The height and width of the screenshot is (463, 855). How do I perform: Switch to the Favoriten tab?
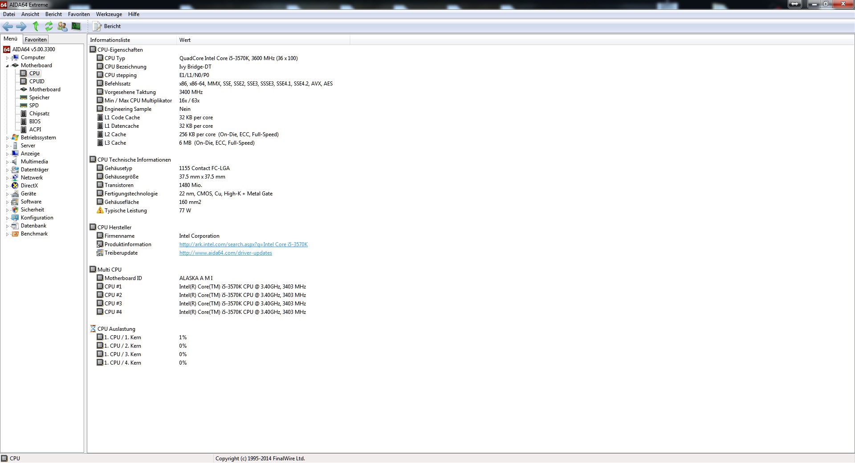coord(36,40)
